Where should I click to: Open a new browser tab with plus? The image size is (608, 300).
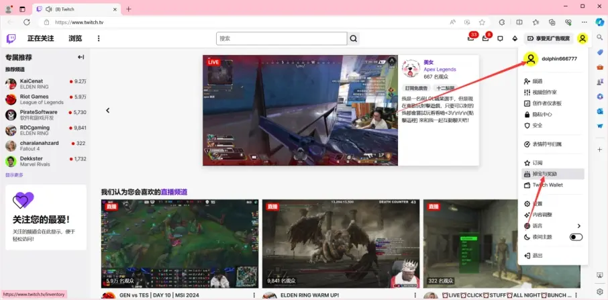[x=129, y=9]
